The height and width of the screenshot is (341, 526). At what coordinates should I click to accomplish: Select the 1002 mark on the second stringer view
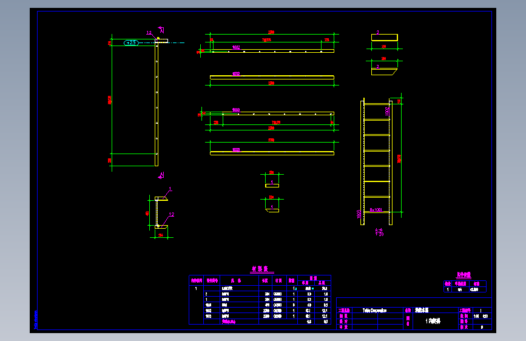[x=236, y=74]
